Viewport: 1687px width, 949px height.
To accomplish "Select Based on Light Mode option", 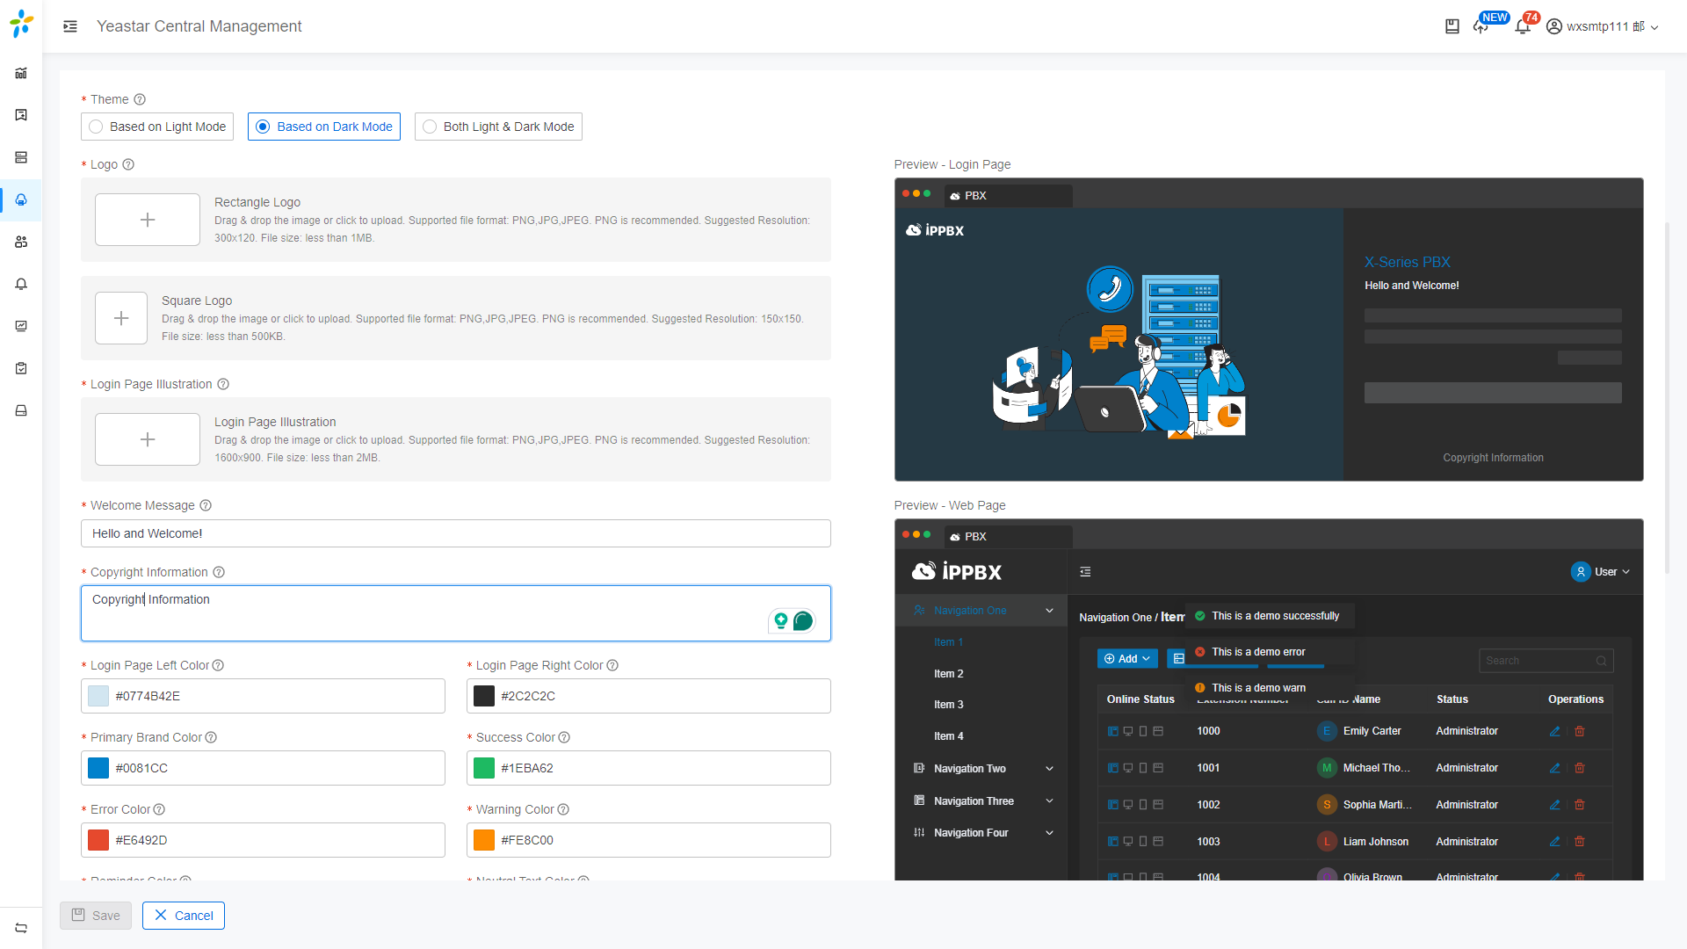I will click(x=157, y=127).
